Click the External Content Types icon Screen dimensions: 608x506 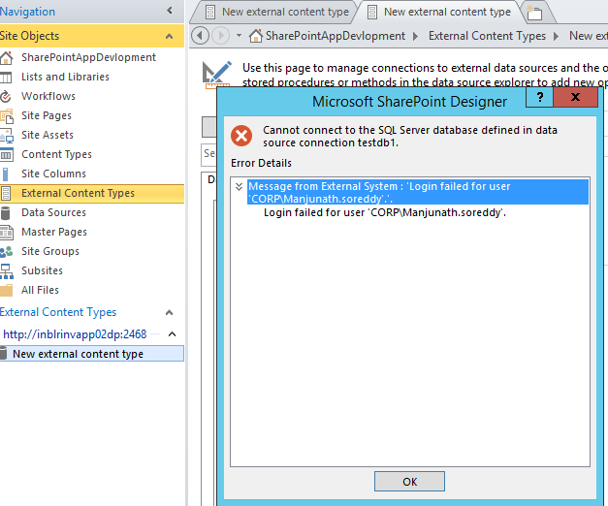click(6, 194)
